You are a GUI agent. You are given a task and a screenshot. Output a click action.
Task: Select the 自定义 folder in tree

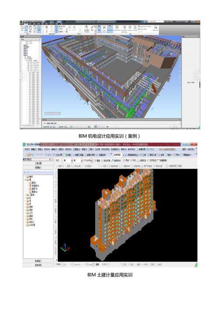(x=30, y=222)
